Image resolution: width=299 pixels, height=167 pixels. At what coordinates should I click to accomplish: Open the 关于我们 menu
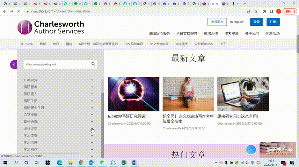tap(252, 34)
